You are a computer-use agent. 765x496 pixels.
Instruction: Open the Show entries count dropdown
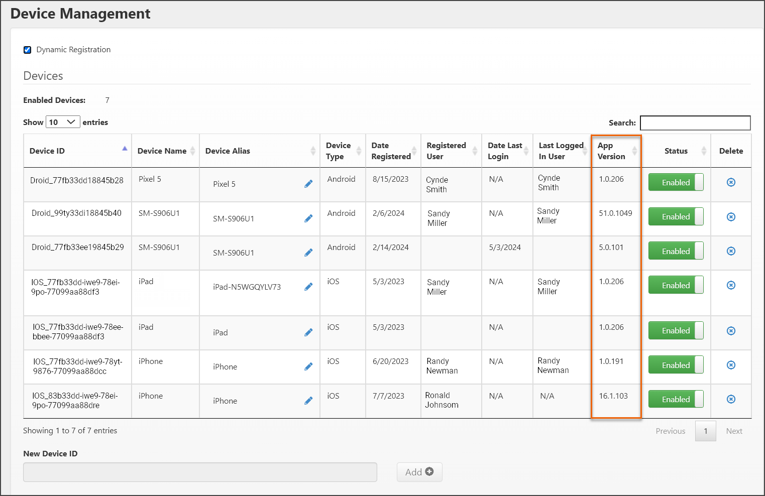[63, 122]
